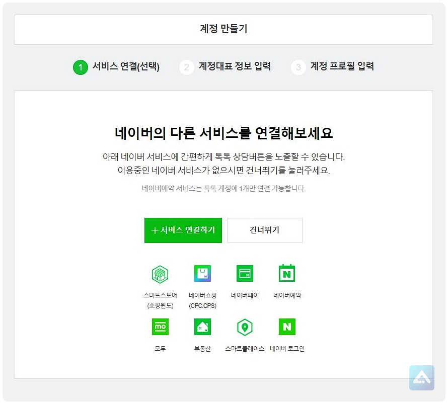
Task: Choose the 네이버페이 card icon
Action: [245, 274]
